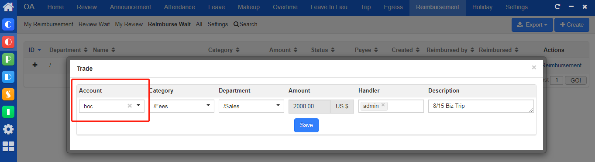
Task: Click the GO! pagination button
Action: point(575,80)
